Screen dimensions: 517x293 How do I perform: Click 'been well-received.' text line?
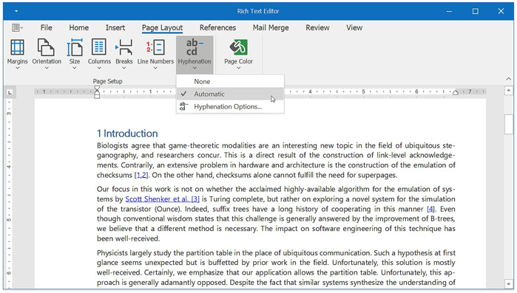[128, 238]
